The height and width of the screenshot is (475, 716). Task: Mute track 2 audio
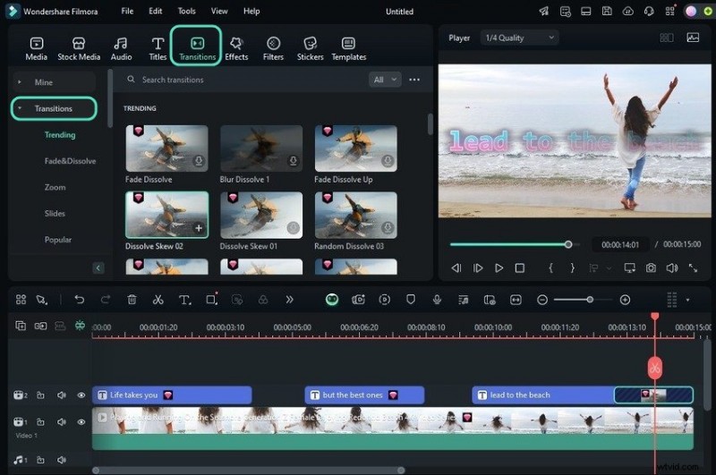tap(61, 395)
